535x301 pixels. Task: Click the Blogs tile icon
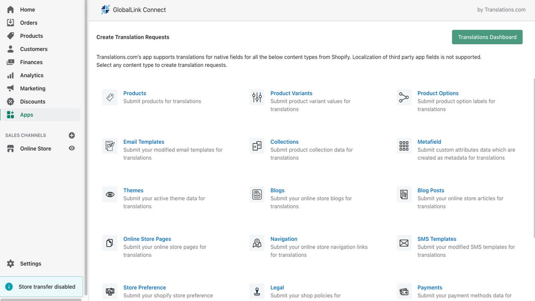[257, 194]
